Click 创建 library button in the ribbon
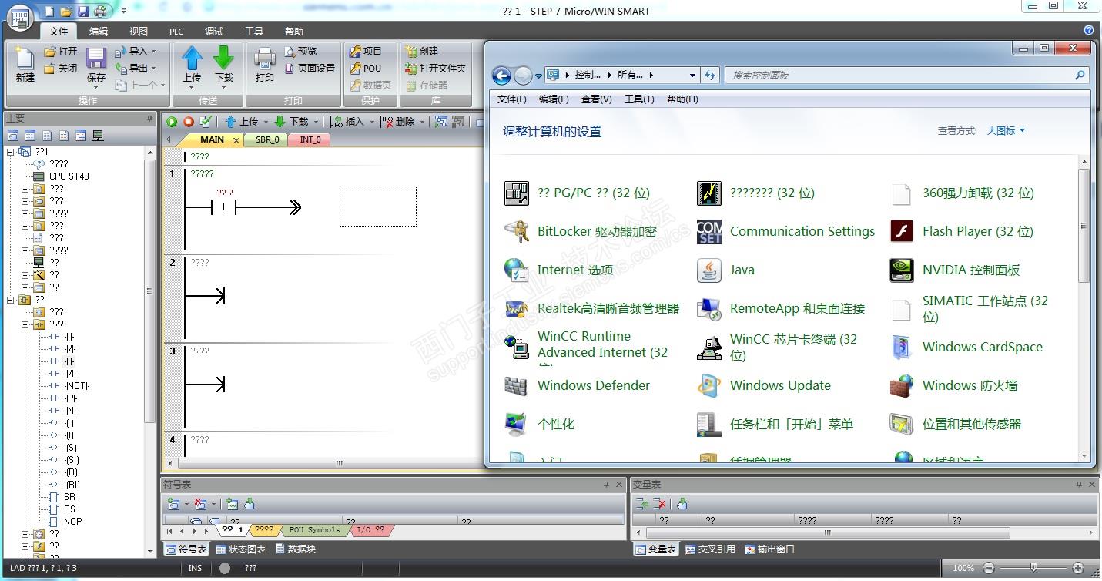The width and height of the screenshot is (1102, 581). (x=422, y=52)
